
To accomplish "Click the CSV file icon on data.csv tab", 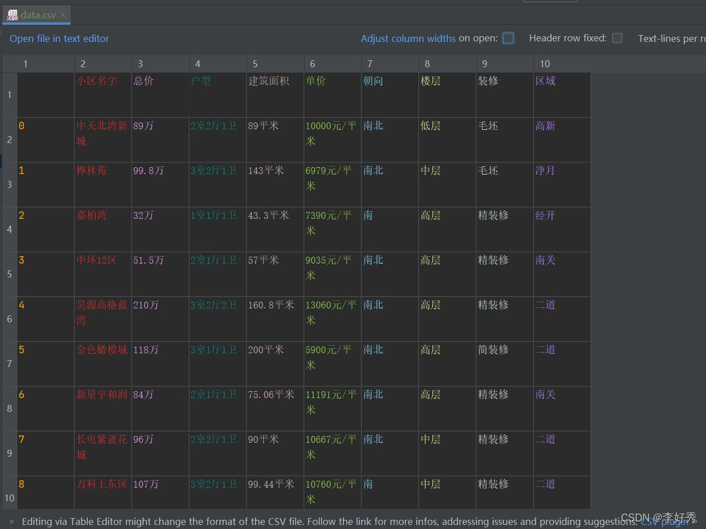I will (x=13, y=15).
